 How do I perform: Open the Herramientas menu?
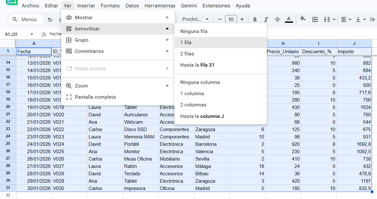click(x=160, y=5)
